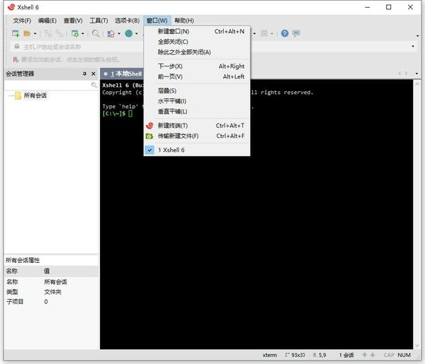Click the xterm status bar entry
This screenshot has height=364, width=425.
tap(270, 355)
